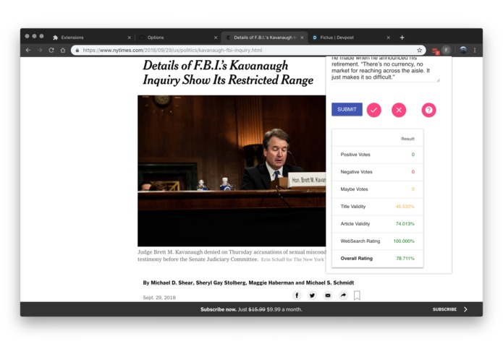Image resolution: width=503 pixels, height=357 pixels.
Task: Reload the page with the refresh icon
Action: pyautogui.click(x=51, y=51)
